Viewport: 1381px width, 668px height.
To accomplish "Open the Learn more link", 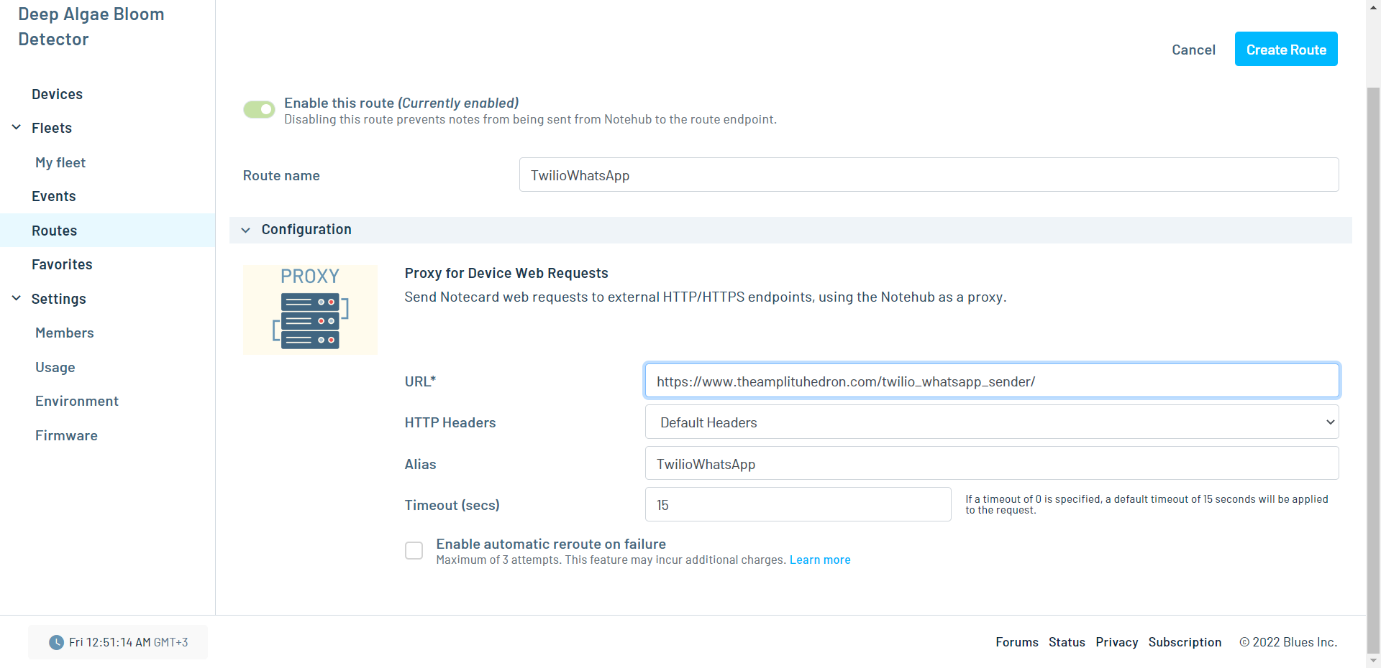I will (x=819, y=560).
